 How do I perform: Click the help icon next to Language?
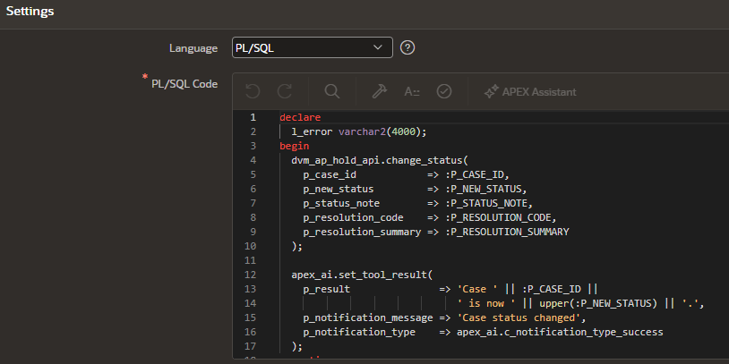point(407,47)
